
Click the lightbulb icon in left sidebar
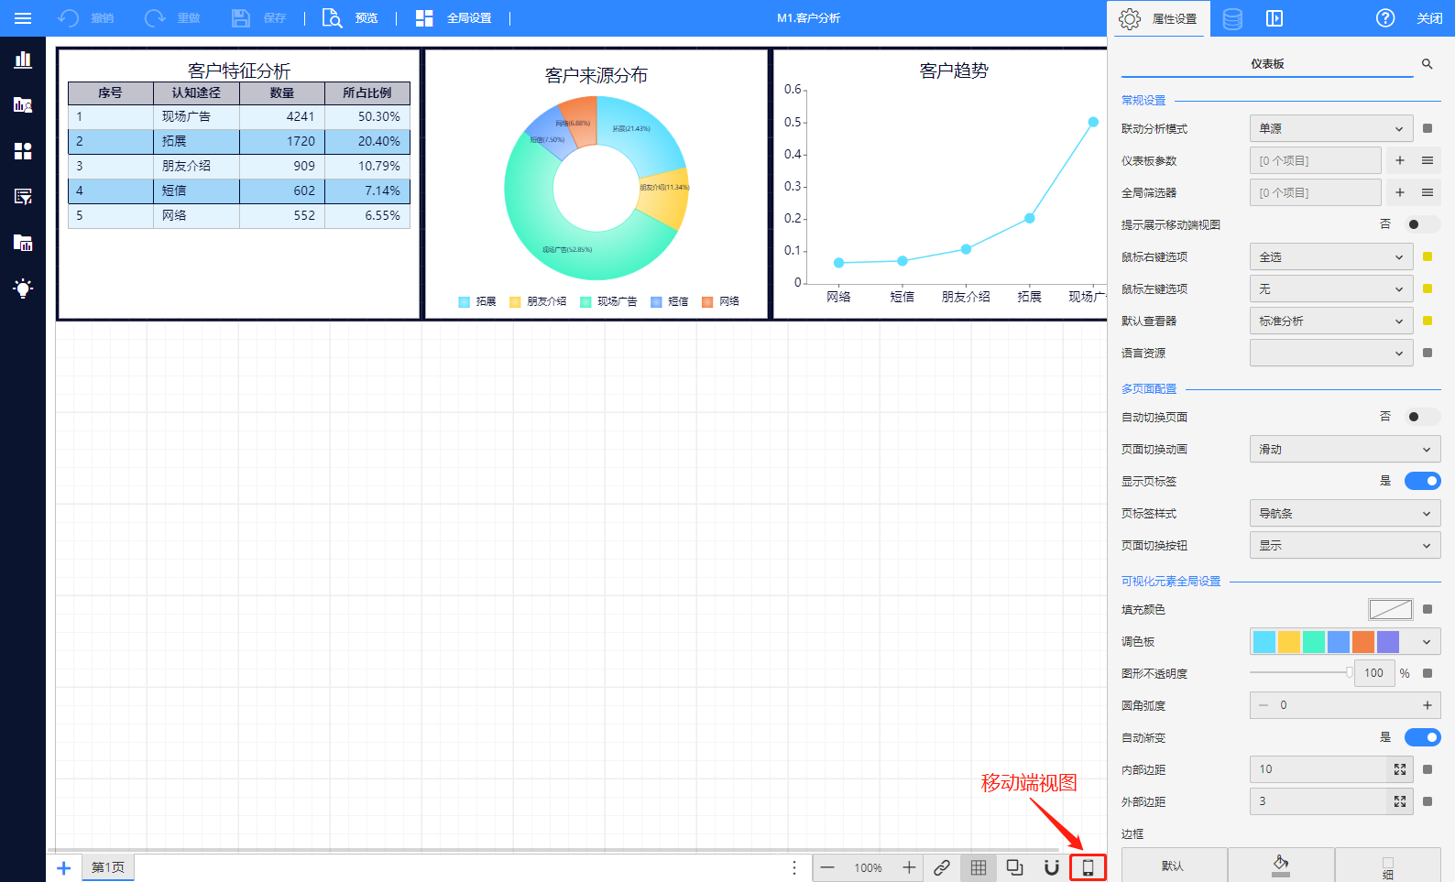23,289
